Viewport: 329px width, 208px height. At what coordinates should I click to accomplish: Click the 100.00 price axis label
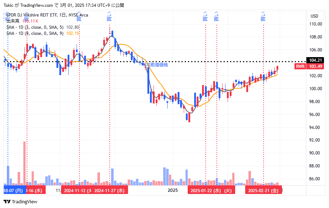tap(316, 89)
